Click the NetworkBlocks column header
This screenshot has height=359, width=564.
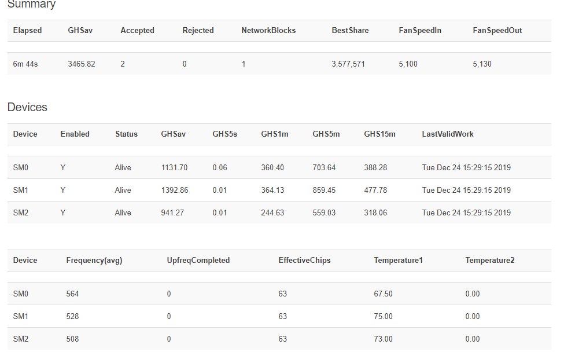pos(268,31)
